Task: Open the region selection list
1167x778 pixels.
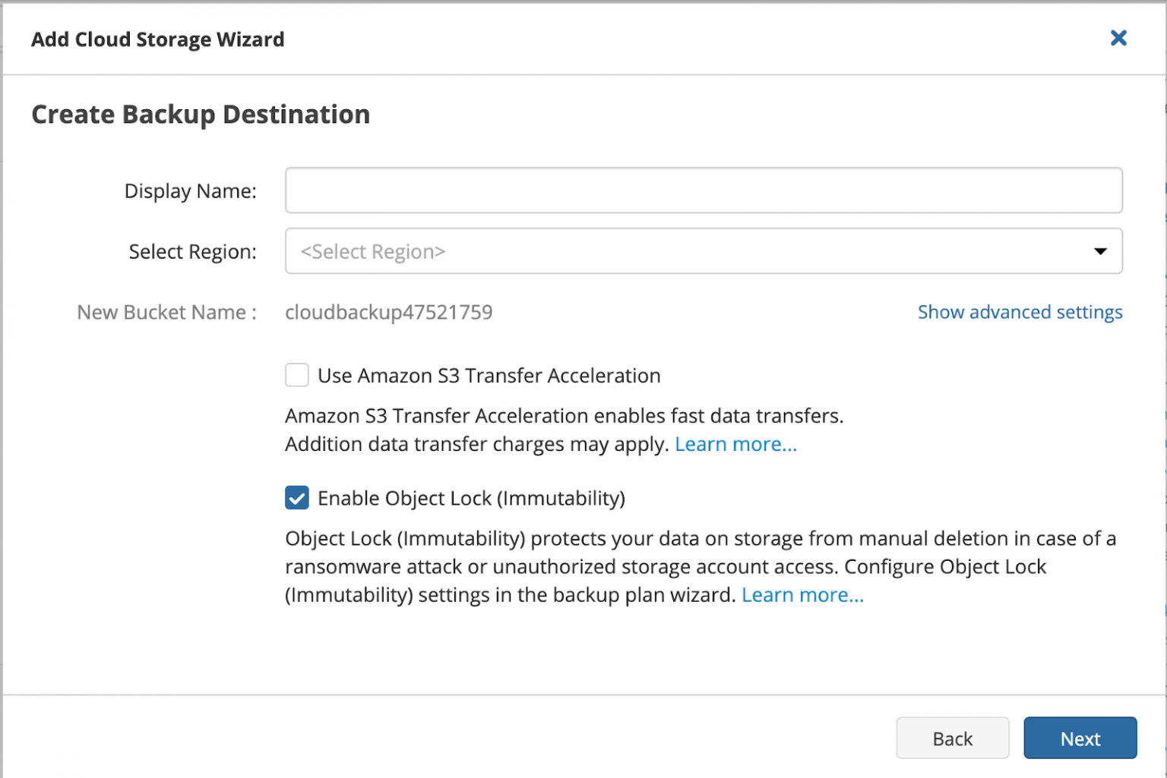Action: [x=703, y=251]
